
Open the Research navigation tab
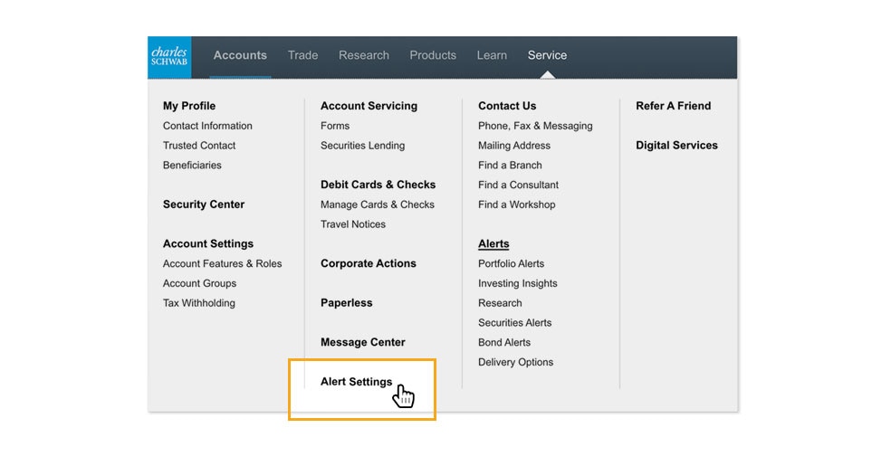(363, 55)
